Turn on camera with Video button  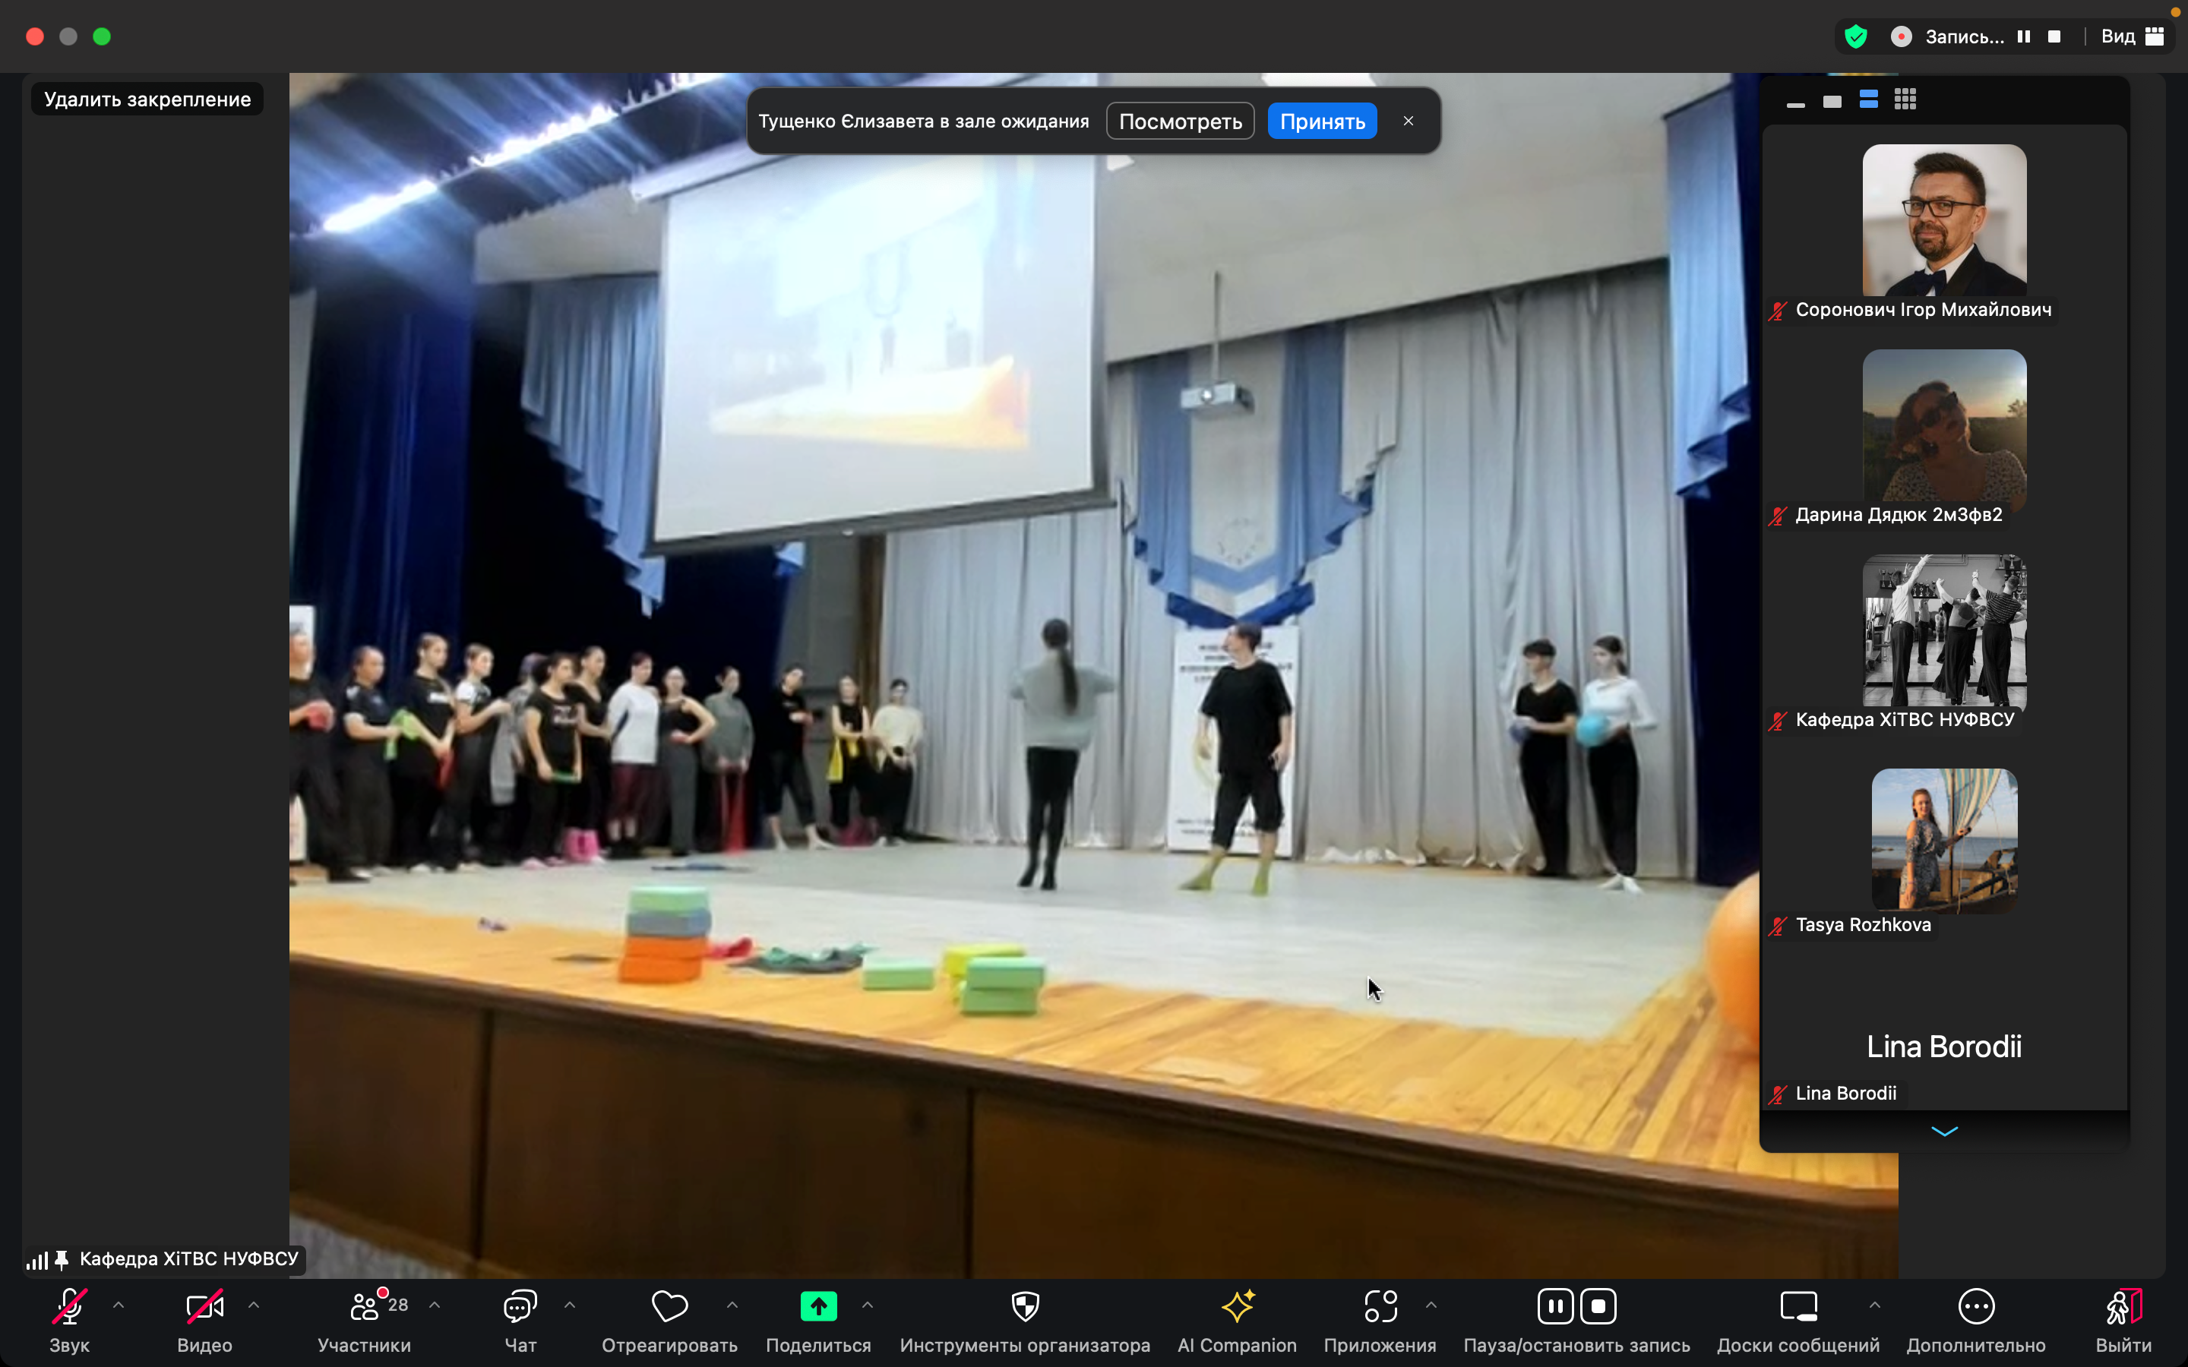click(x=204, y=1305)
